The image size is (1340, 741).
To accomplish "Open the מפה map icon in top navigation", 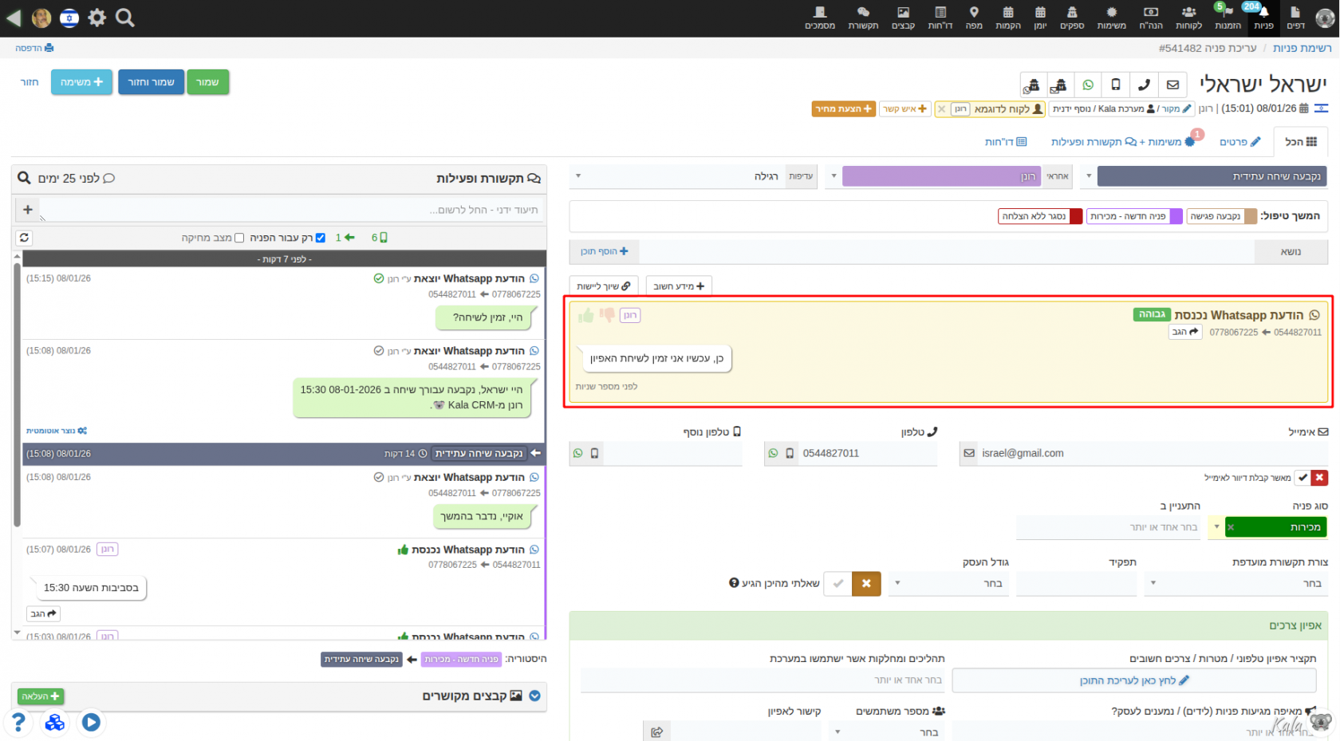I will click(974, 18).
